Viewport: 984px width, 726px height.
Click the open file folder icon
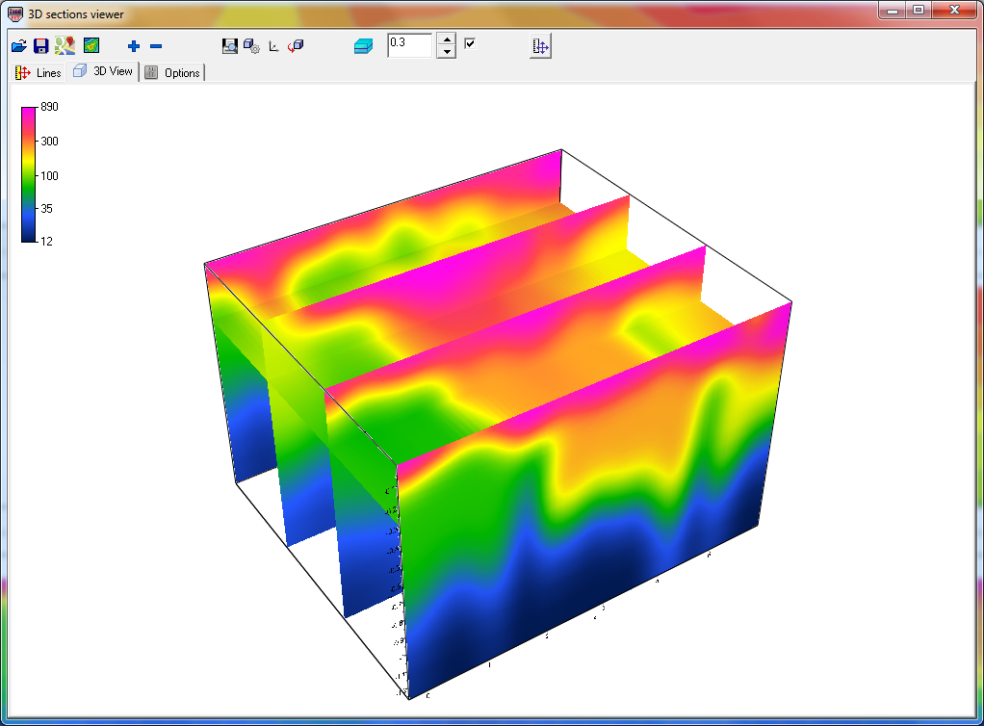[19, 46]
